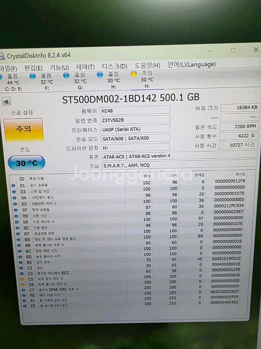The width and height of the screenshot is (261, 349).
Task: Click the blue status dot of attribute BE
Action: [x=21, y=263]
